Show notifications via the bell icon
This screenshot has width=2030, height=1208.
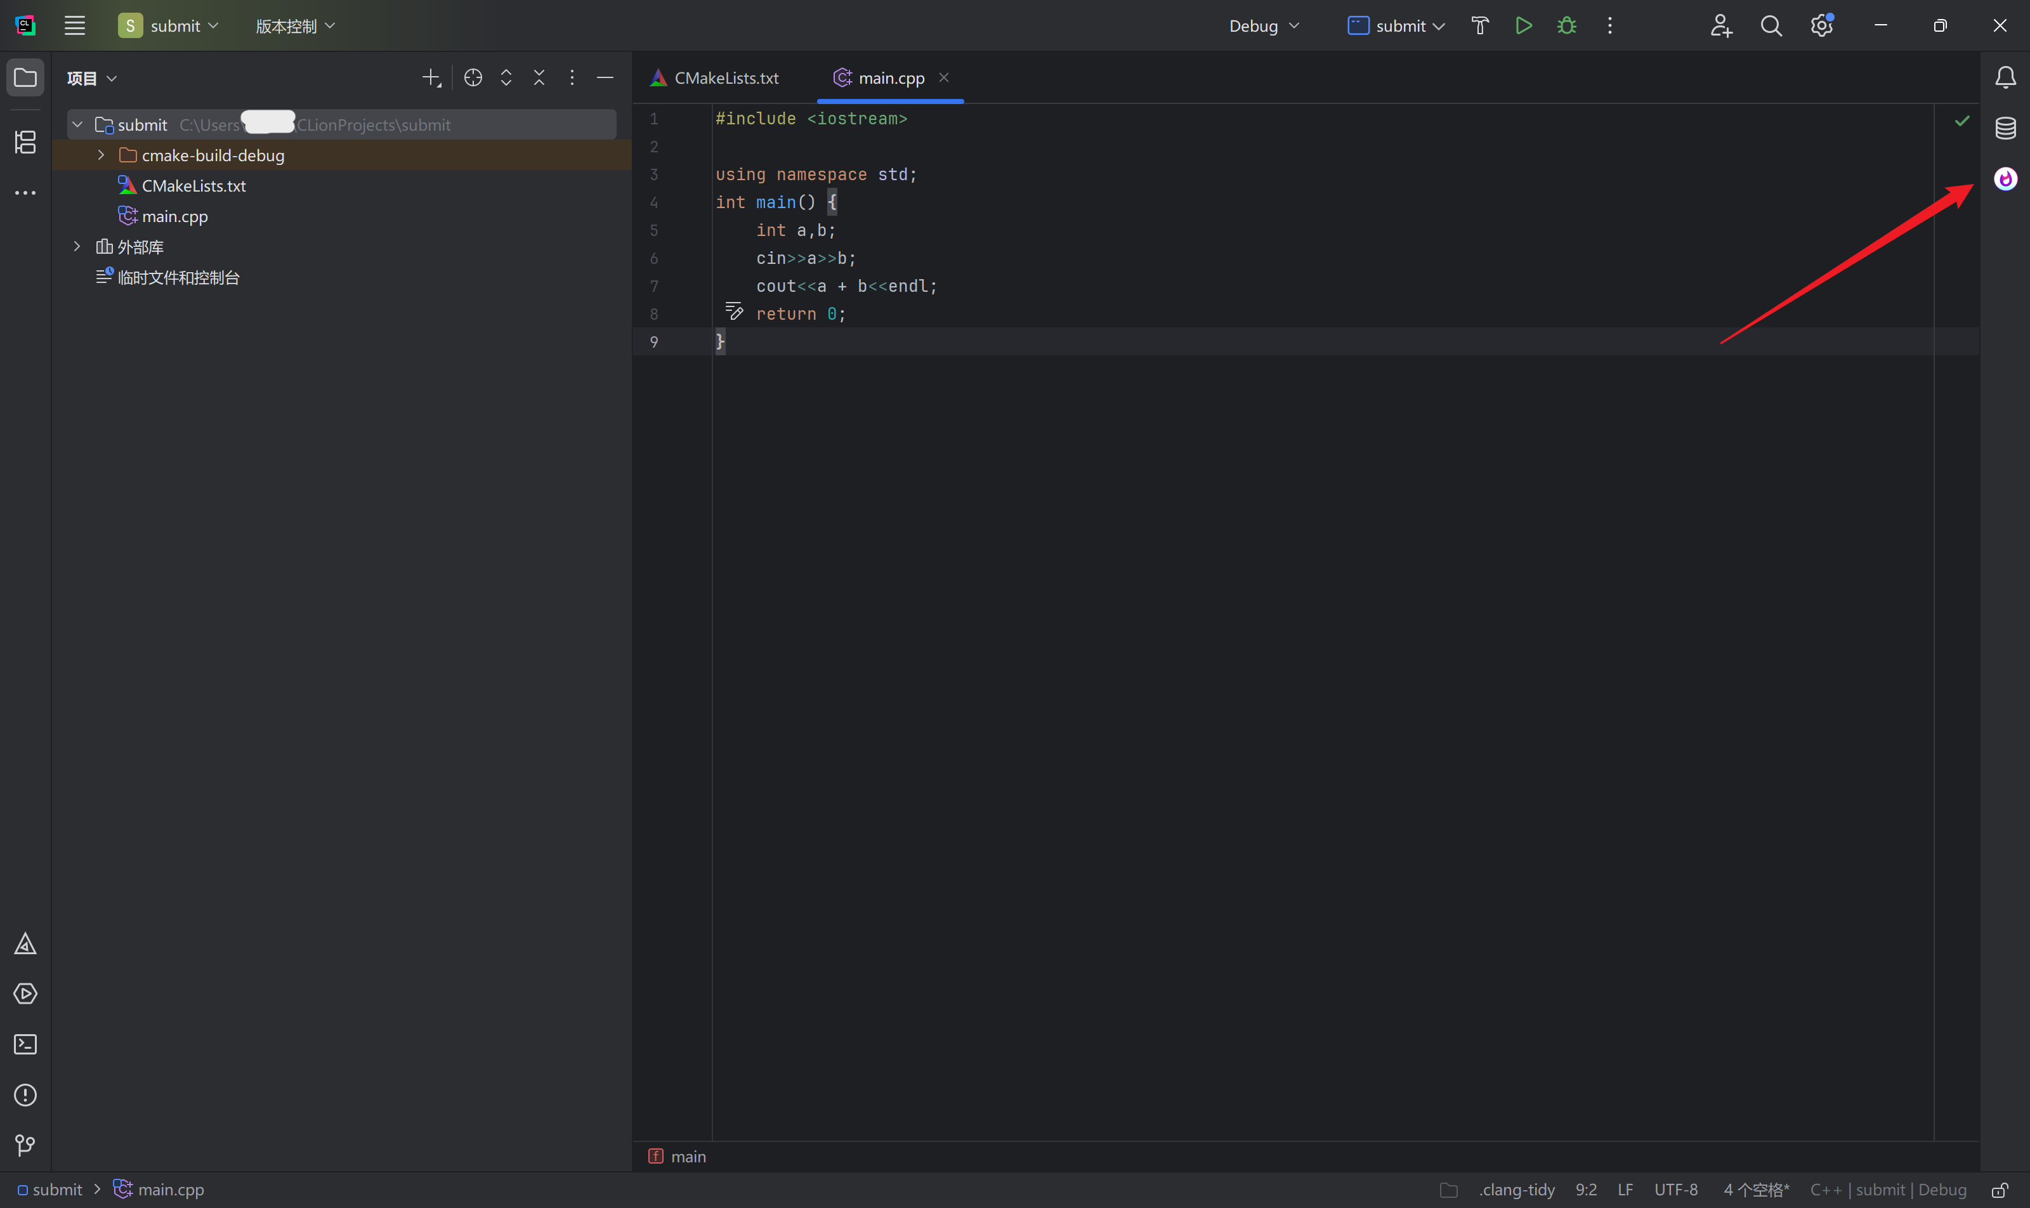click(2006, 77)
